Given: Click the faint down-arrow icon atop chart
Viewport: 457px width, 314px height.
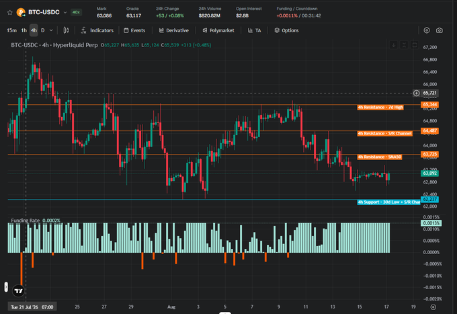Looking at the screenshot, I should click(393, 45).
